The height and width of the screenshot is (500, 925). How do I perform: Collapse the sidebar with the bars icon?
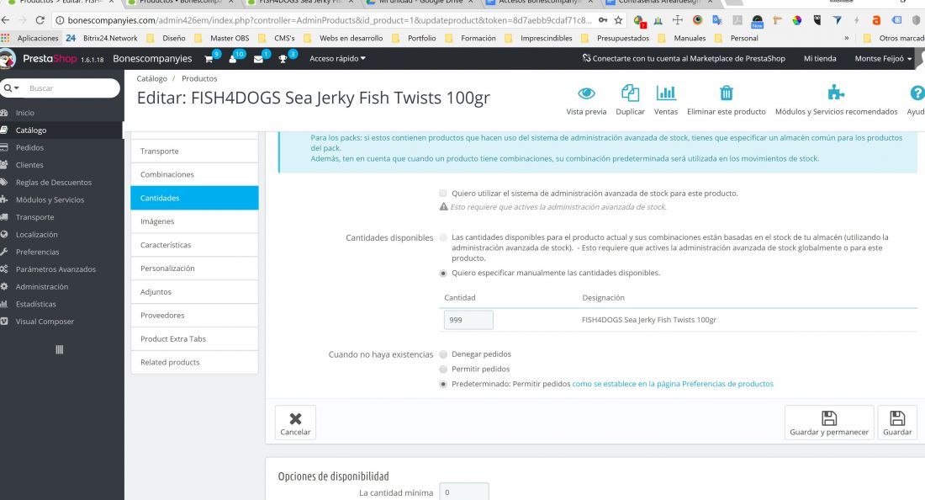[59, 349]
